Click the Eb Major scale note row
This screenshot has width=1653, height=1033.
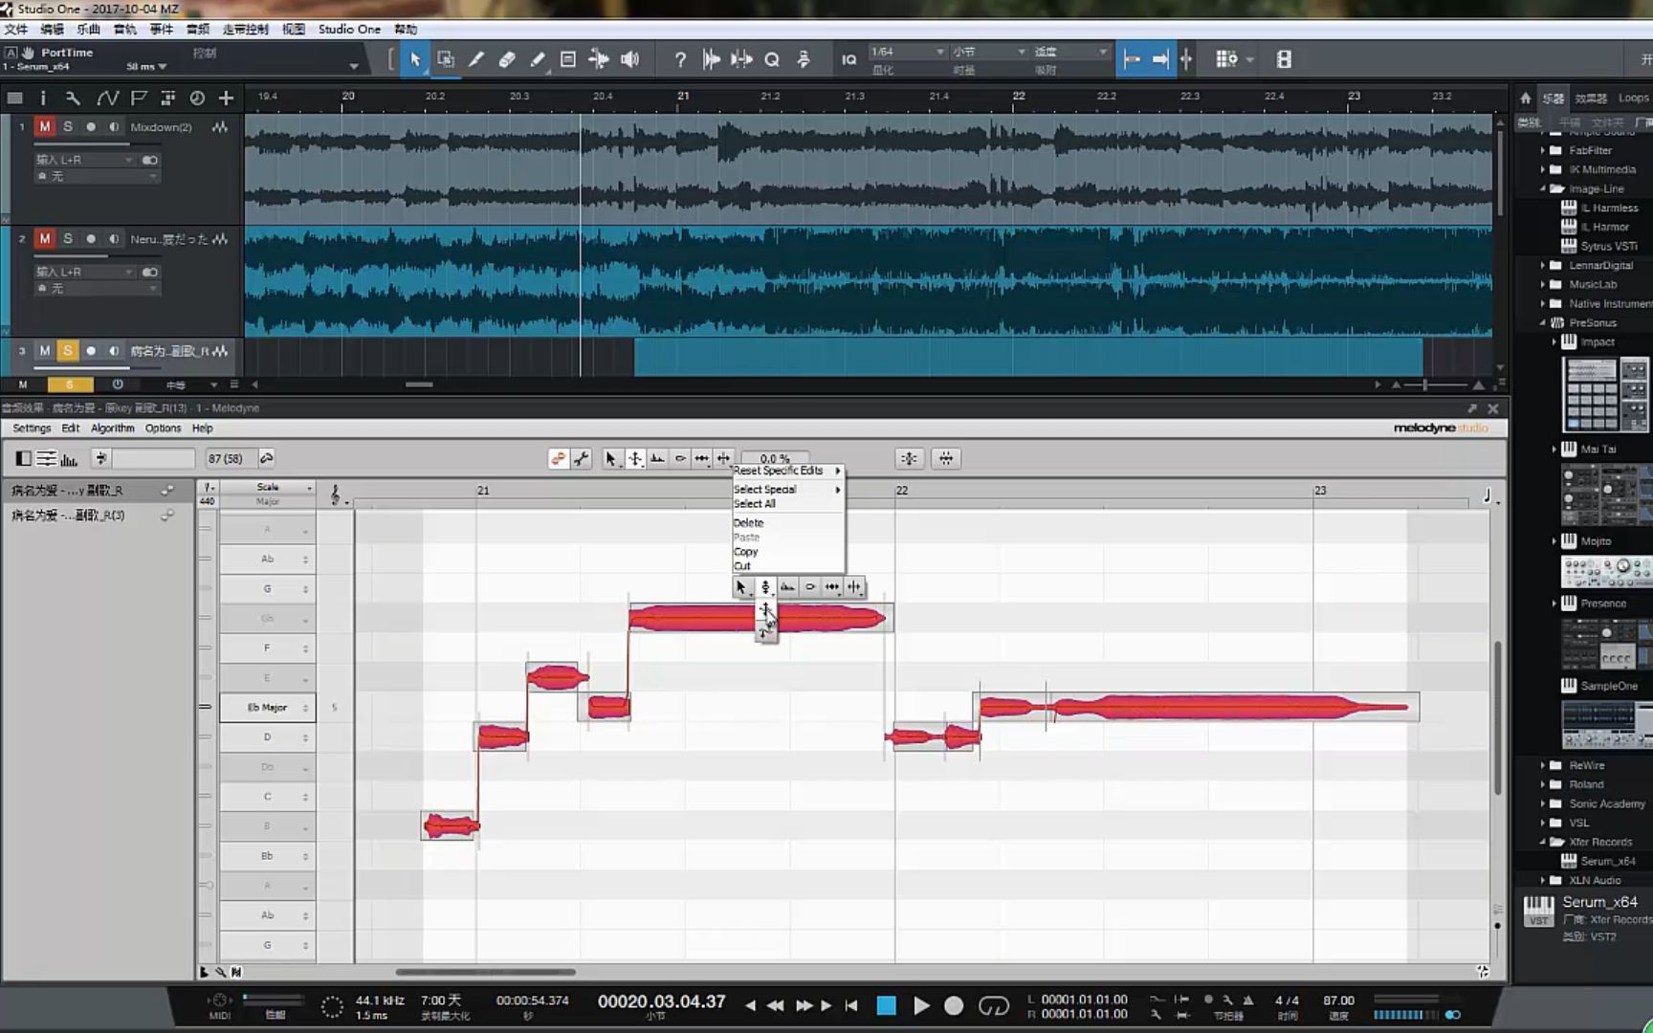pyautogui.click(x=268, y=708)
